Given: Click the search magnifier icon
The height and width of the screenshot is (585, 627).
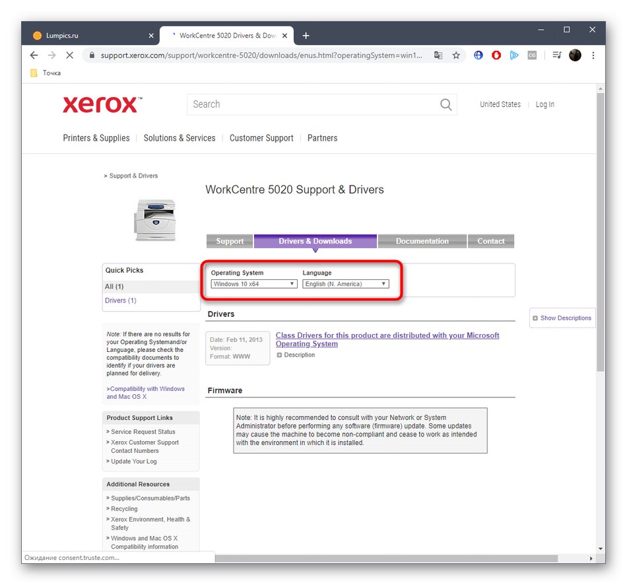Looking at the screenshot, I should [x=446, y=104].
